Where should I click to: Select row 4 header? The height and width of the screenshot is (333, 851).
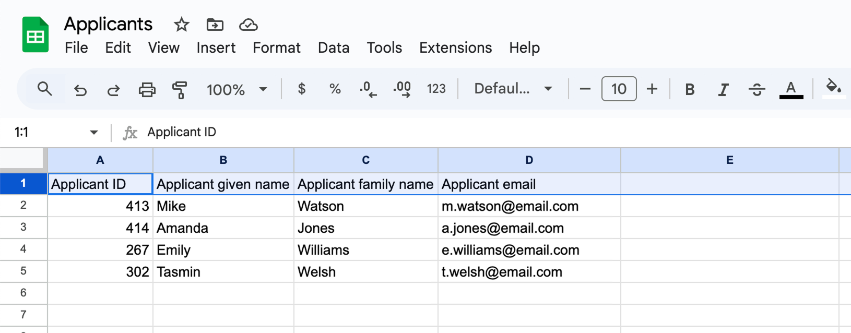tap(23, 249)
